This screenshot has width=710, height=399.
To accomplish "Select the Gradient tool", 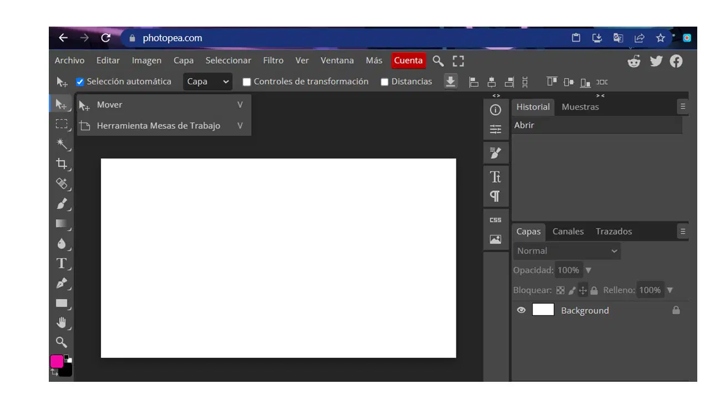I will pyautogui.click(x=62, y=223).
